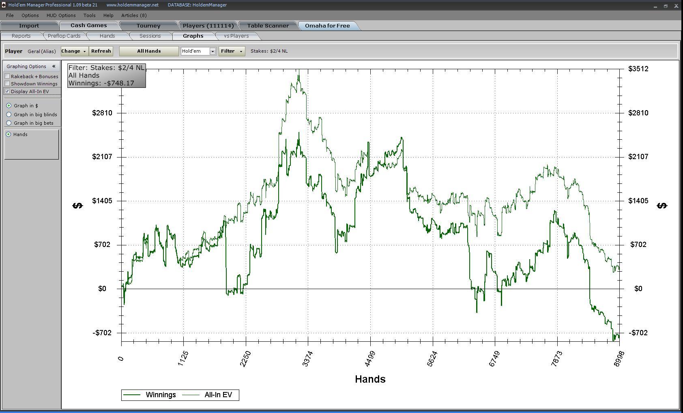Image resolution: width=683 pixels, height=413 pixels.
Task: Click the filter summary box showing Winnings -$748.17
Action: [x=107, y=75]
